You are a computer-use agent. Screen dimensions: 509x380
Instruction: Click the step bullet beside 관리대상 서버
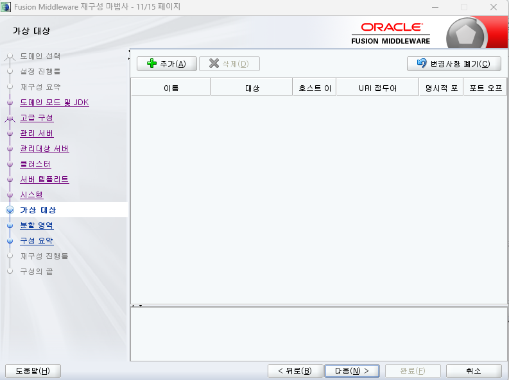coord(10,149)
